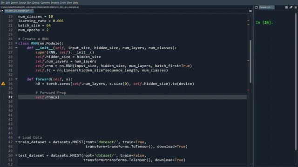This screenshot has height=167, width=298.
Task: Open the editor pane options menu
Action: 251,11
